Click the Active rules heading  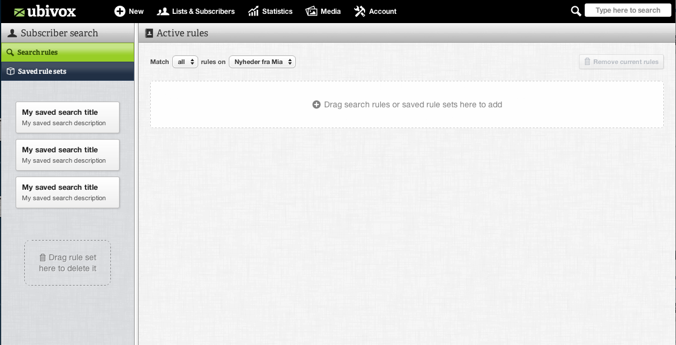coord(183,33)
